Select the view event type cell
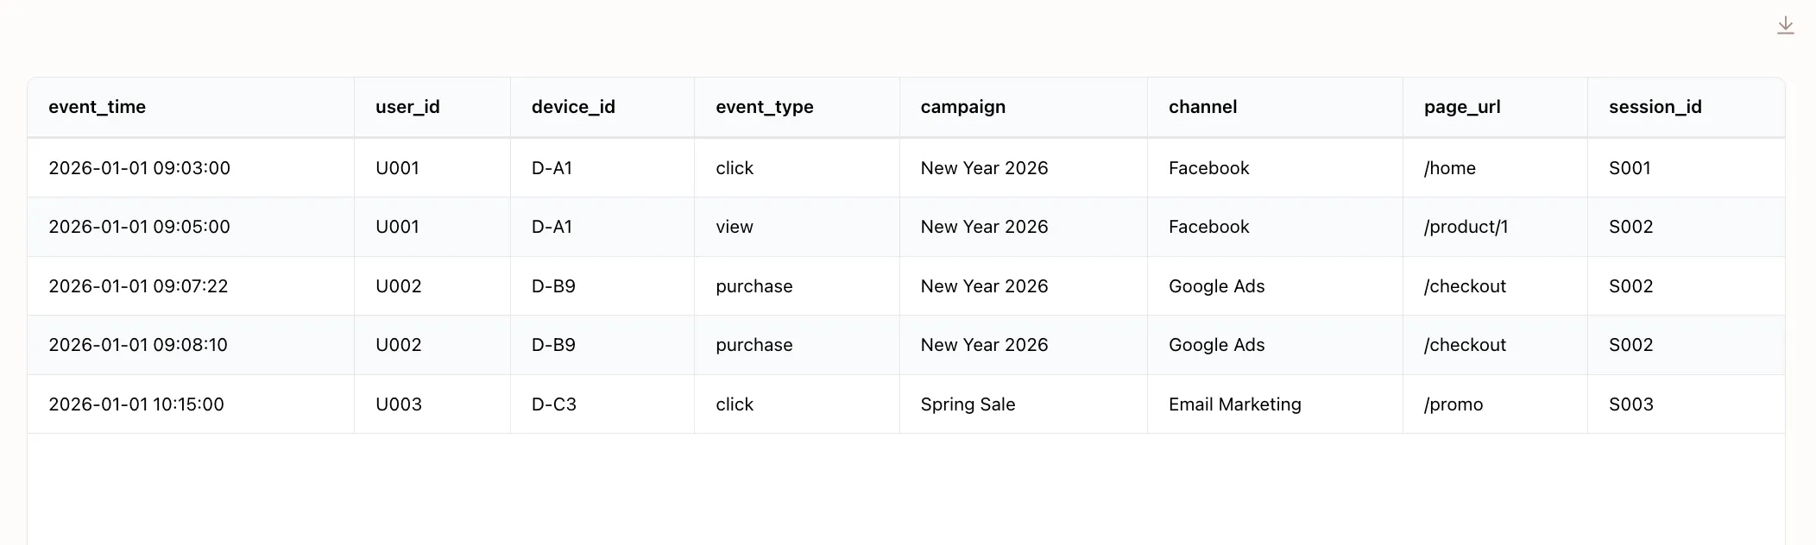The width and height of the screenshot is (1816, 545). pos(735,227)
